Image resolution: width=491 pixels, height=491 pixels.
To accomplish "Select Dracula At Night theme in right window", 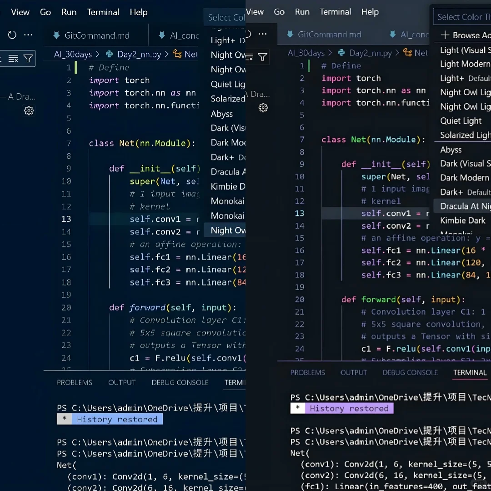I will 462,206.
